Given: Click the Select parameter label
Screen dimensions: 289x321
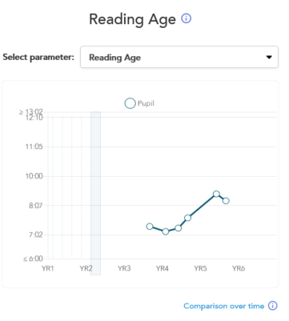Looking at the screenshot, I should click(38, 57).
